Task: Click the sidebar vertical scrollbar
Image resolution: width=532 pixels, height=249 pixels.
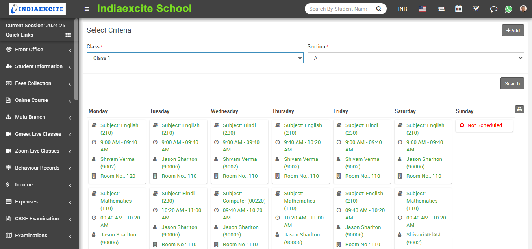Action: click(x=76, y=59)
